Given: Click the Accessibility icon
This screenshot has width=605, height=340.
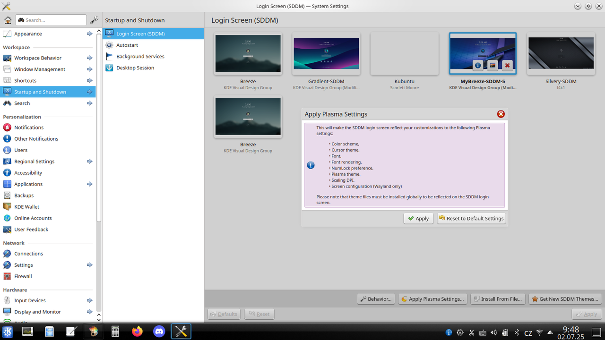Looking at the screenshot, I should (x=7, y=172).
